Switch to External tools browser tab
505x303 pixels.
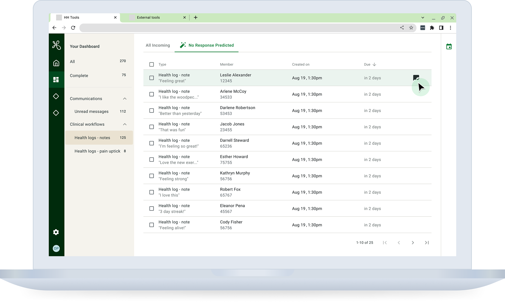pyautogui.click(x=155, y=17)
